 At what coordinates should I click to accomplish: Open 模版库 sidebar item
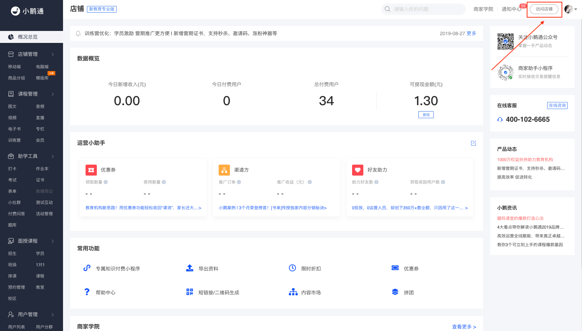42,78
